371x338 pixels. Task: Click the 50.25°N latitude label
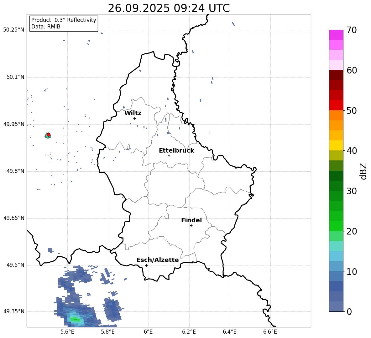[14, 30]
